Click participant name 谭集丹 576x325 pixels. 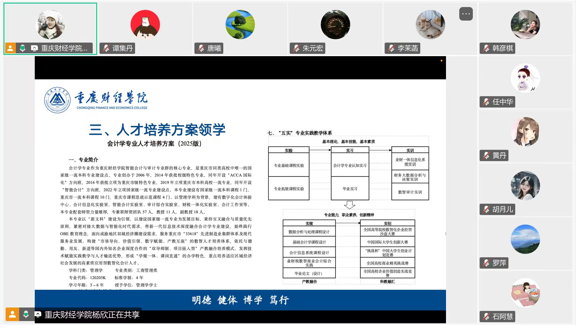click(123, 48)
